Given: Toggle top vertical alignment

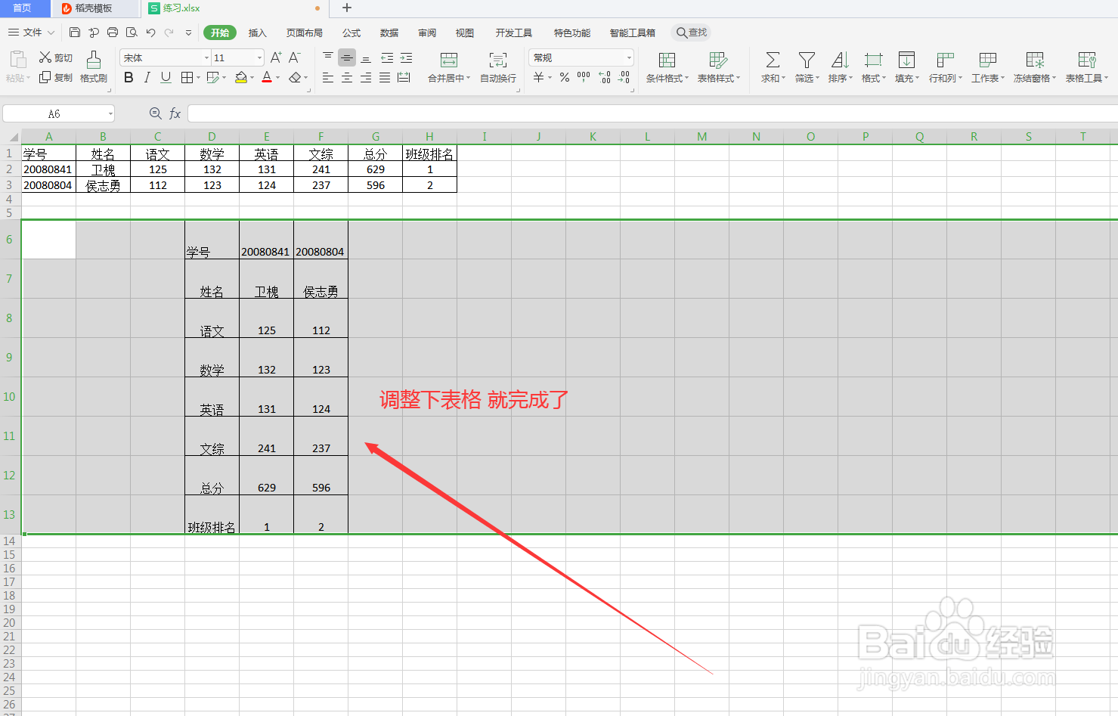Looking at the screenshot, I should click(328, 57).
